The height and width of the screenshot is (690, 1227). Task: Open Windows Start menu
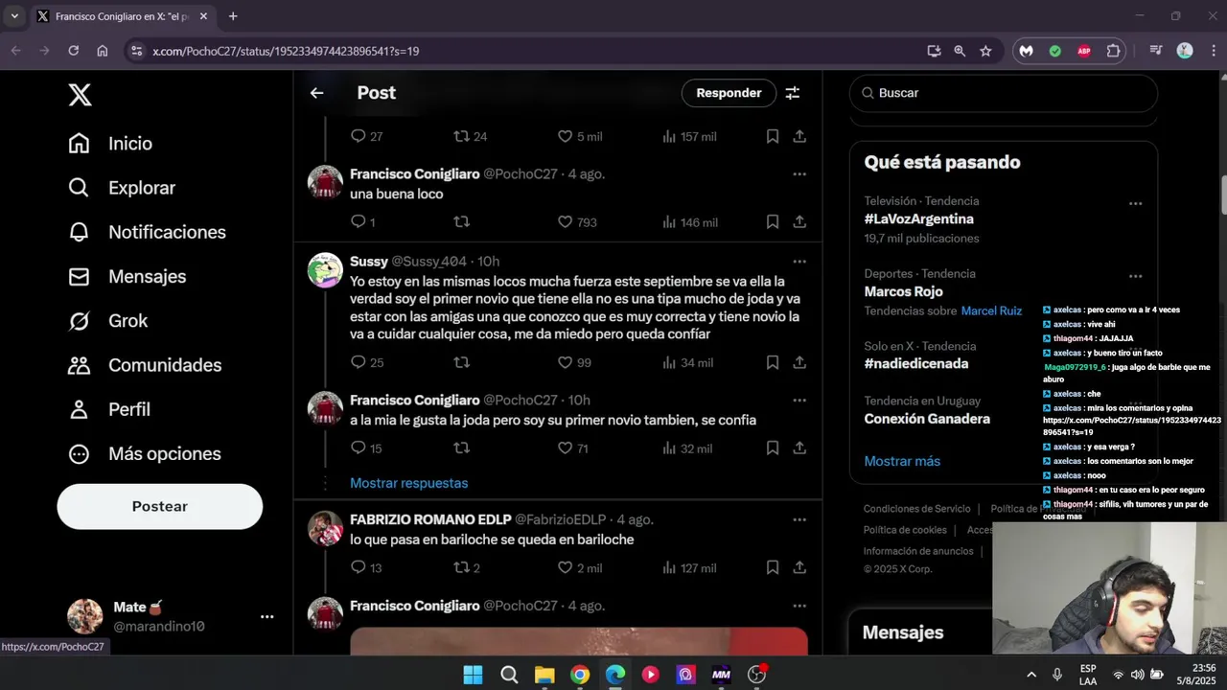point(473,675)
